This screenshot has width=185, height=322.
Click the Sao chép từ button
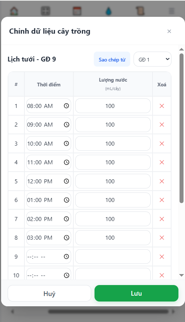pos(112,59)
